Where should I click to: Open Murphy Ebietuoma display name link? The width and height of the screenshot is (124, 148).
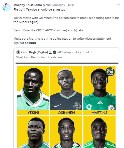click(x=28, y=5)
